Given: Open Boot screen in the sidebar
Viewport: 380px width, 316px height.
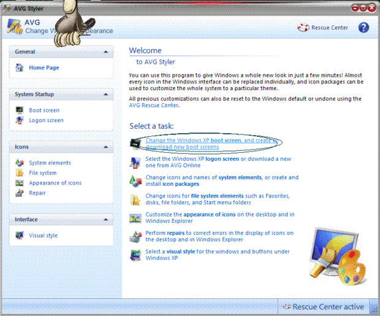Looking at the screenshot, I should pyautogui.click(x=44, y=110).
